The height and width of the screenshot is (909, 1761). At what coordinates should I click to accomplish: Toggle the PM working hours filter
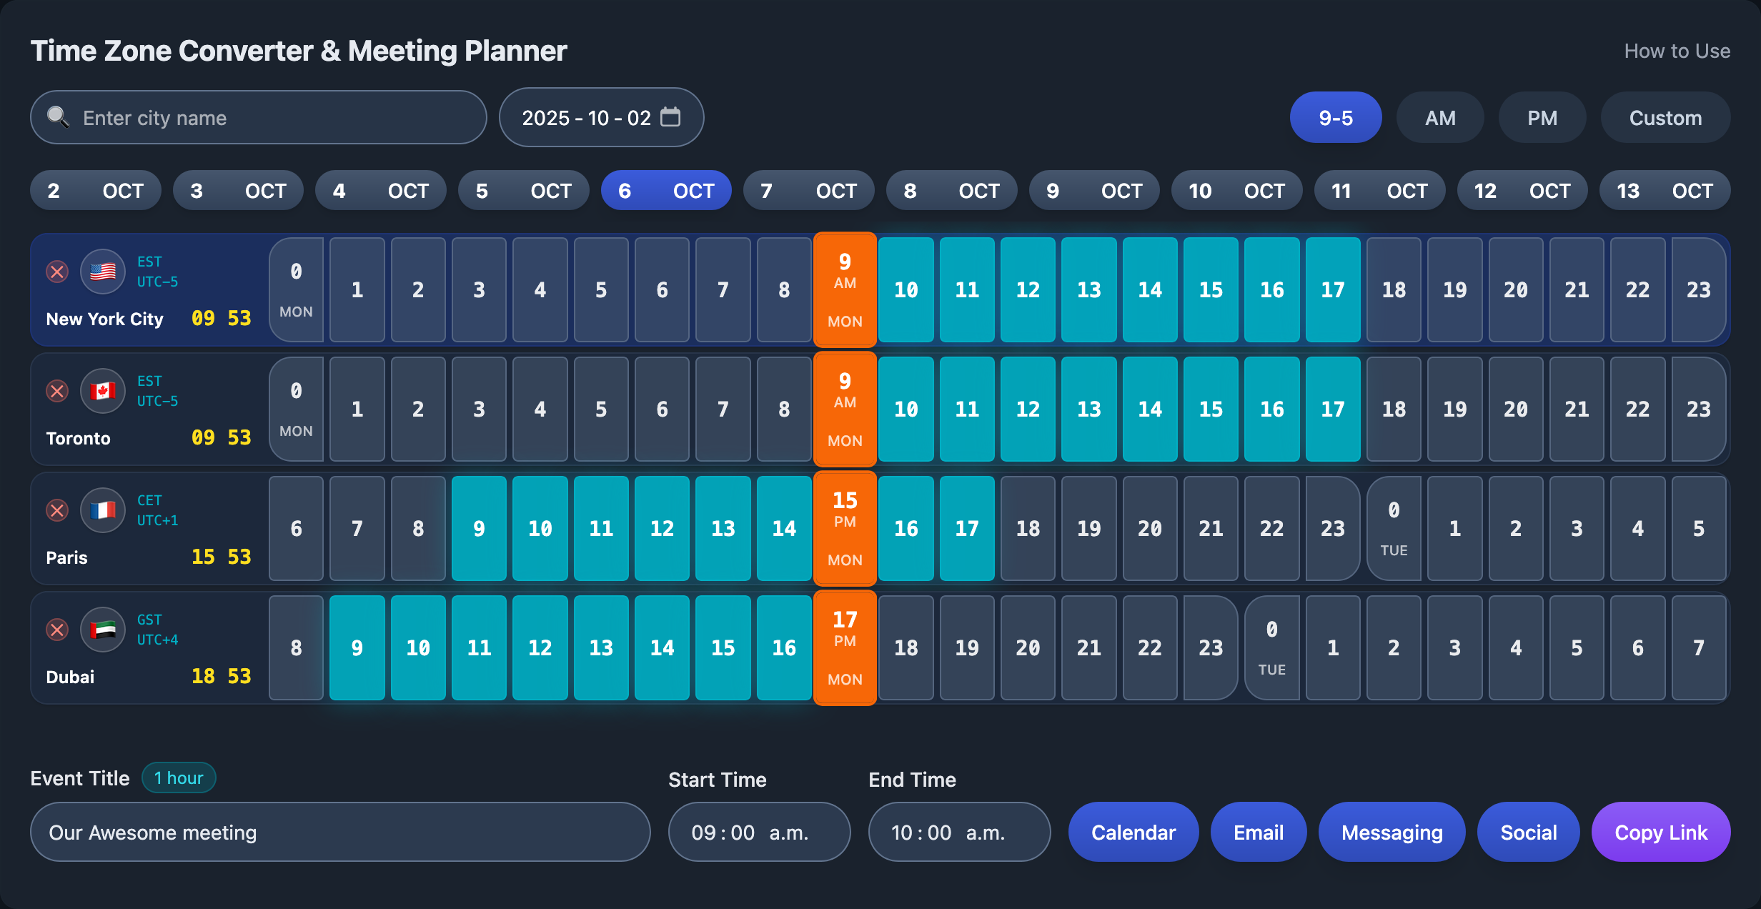[1542, 116]
